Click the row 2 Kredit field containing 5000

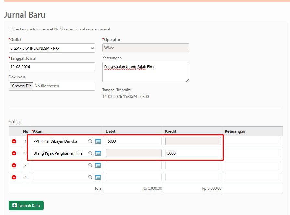193,153
